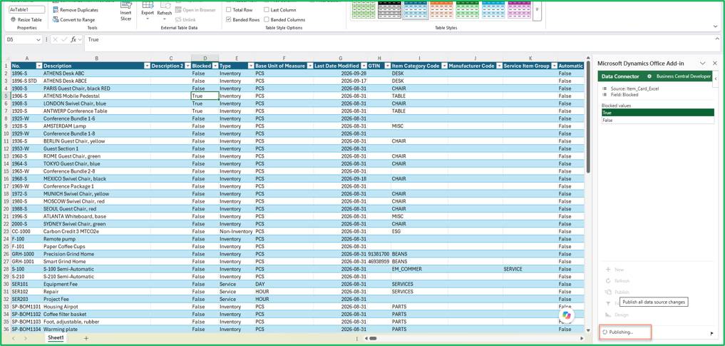
Task: Click the formula bar enter checkmark icon
Action: (63, 40)
